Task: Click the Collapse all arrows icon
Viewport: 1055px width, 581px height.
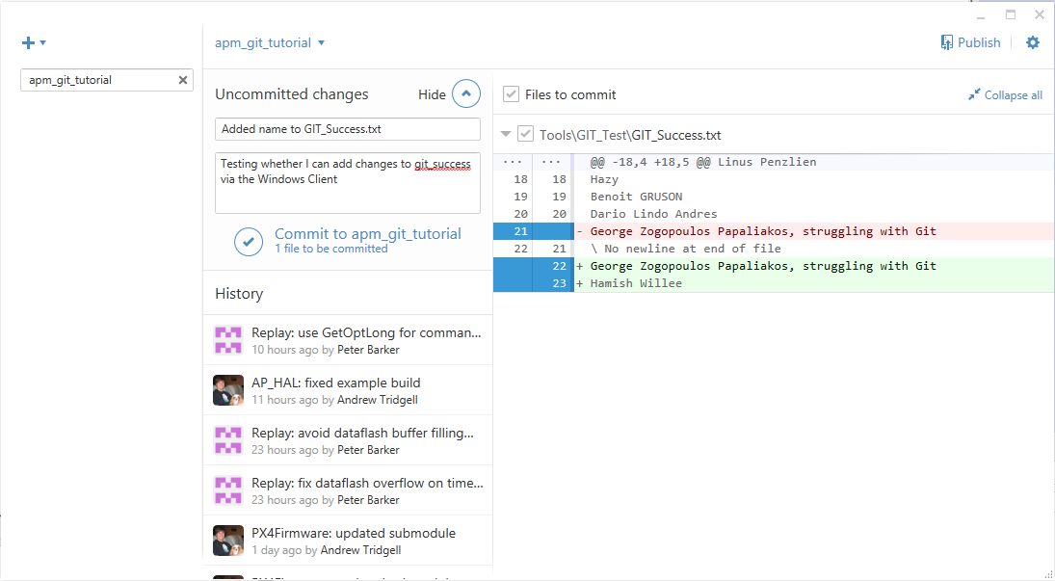Action: click(x=974, y=95)
